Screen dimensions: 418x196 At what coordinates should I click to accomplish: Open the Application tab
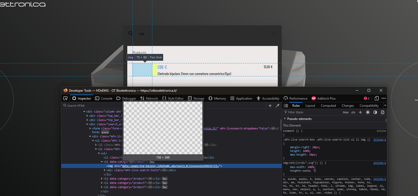pyautogui.click(x=241, y=98)
